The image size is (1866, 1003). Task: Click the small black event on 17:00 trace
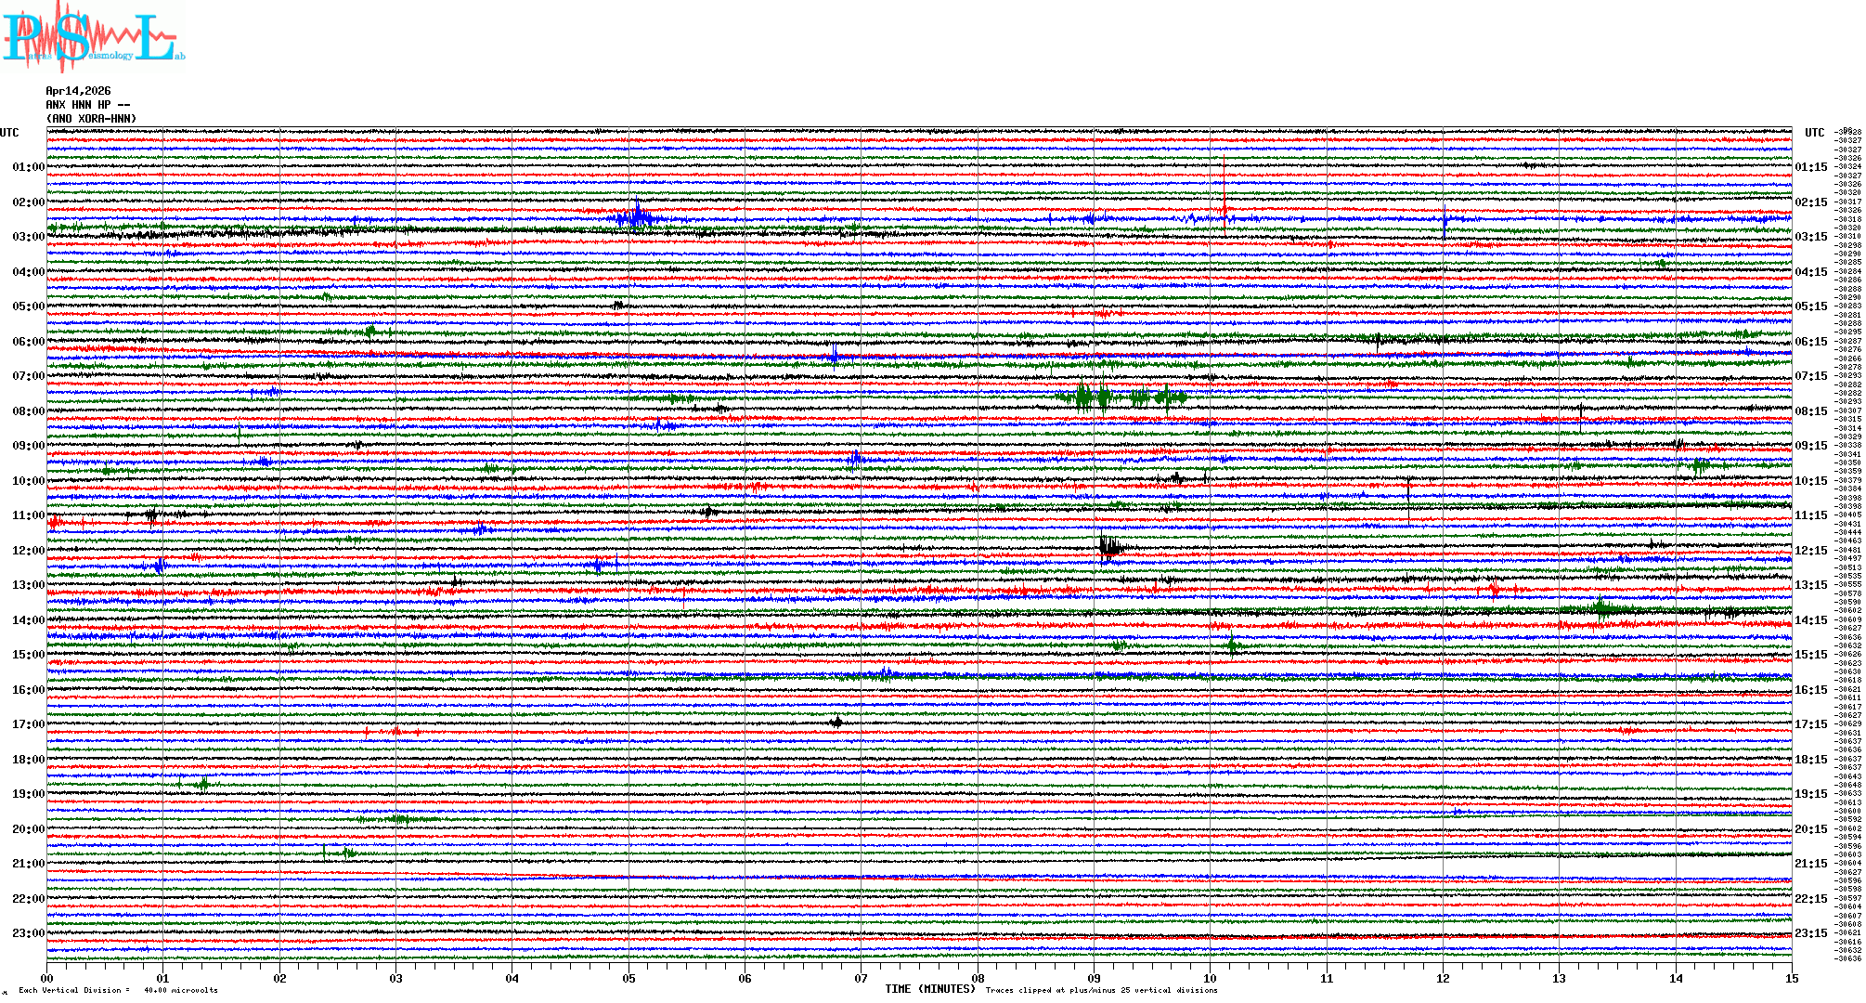coord(836,722)
